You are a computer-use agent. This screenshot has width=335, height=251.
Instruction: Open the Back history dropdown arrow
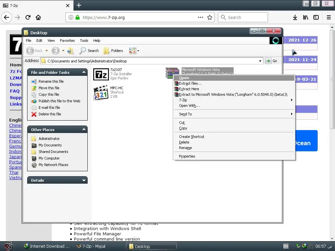46,51
